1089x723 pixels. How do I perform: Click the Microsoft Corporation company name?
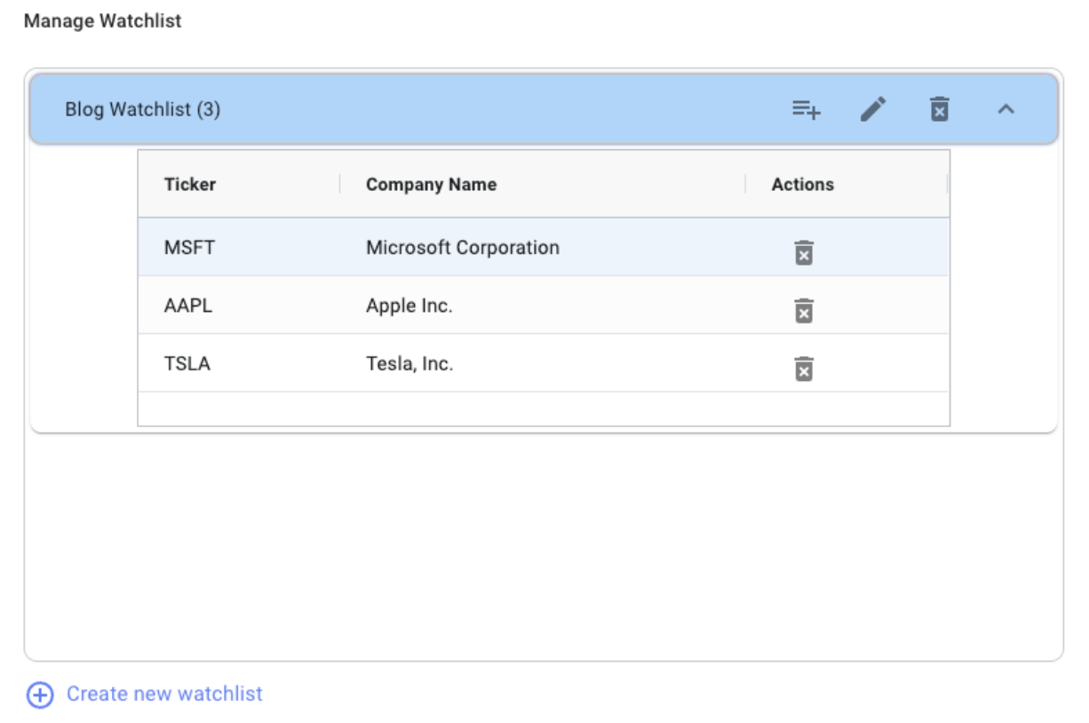[462, 248]
